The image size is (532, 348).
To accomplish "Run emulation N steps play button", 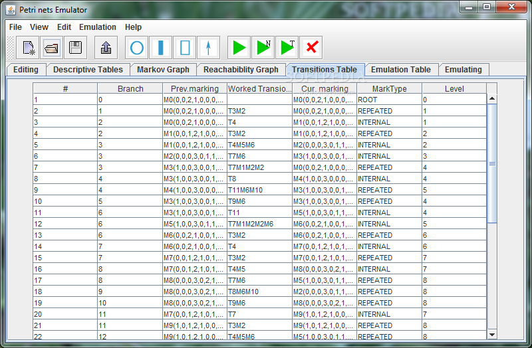I will pos(263,48).
